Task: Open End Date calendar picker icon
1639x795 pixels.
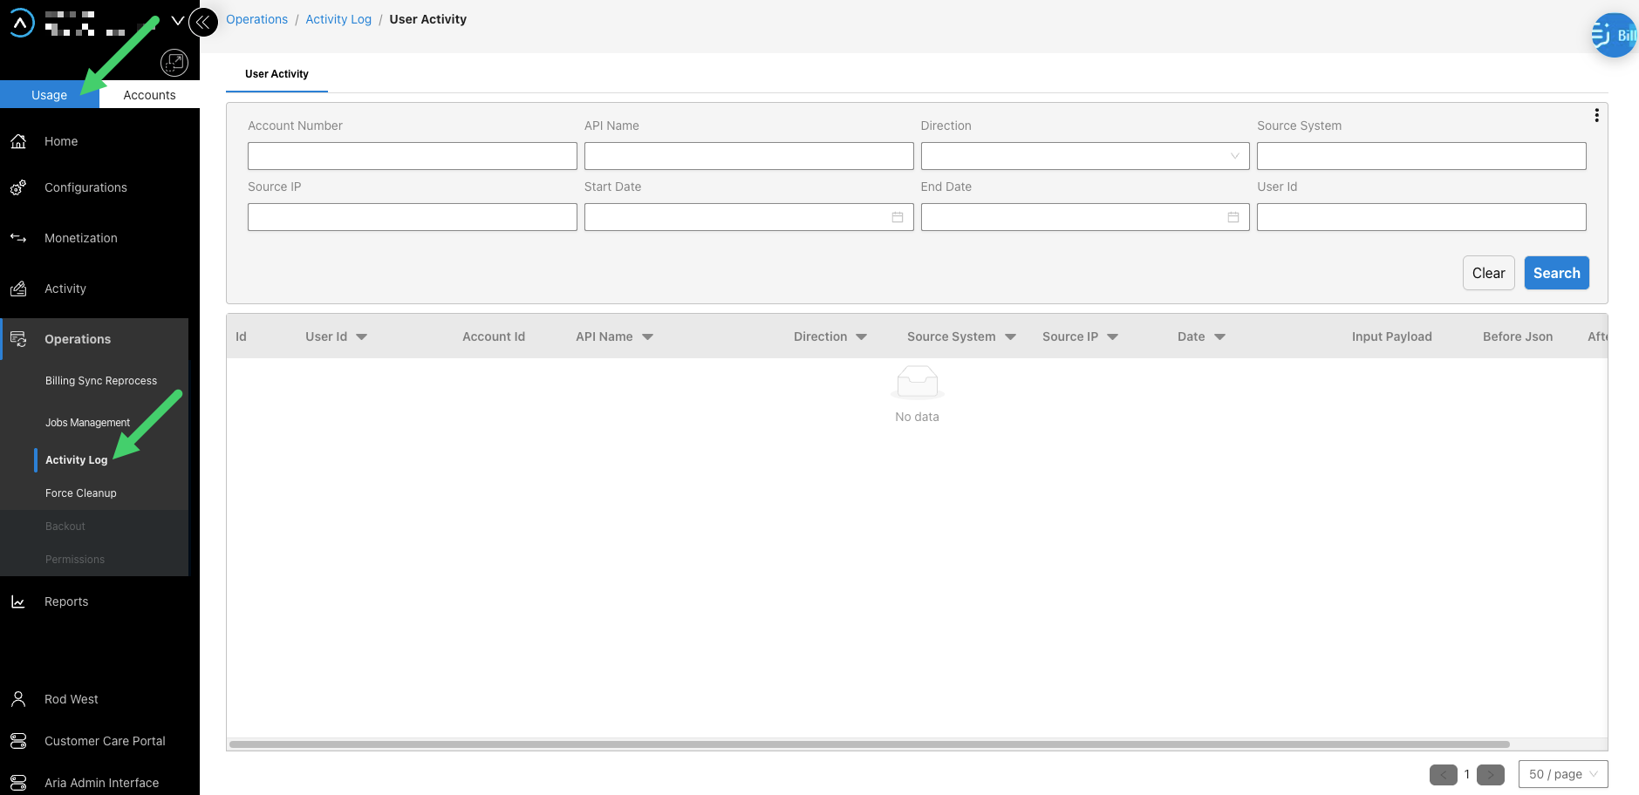Action: click(x=1233, y=217)
